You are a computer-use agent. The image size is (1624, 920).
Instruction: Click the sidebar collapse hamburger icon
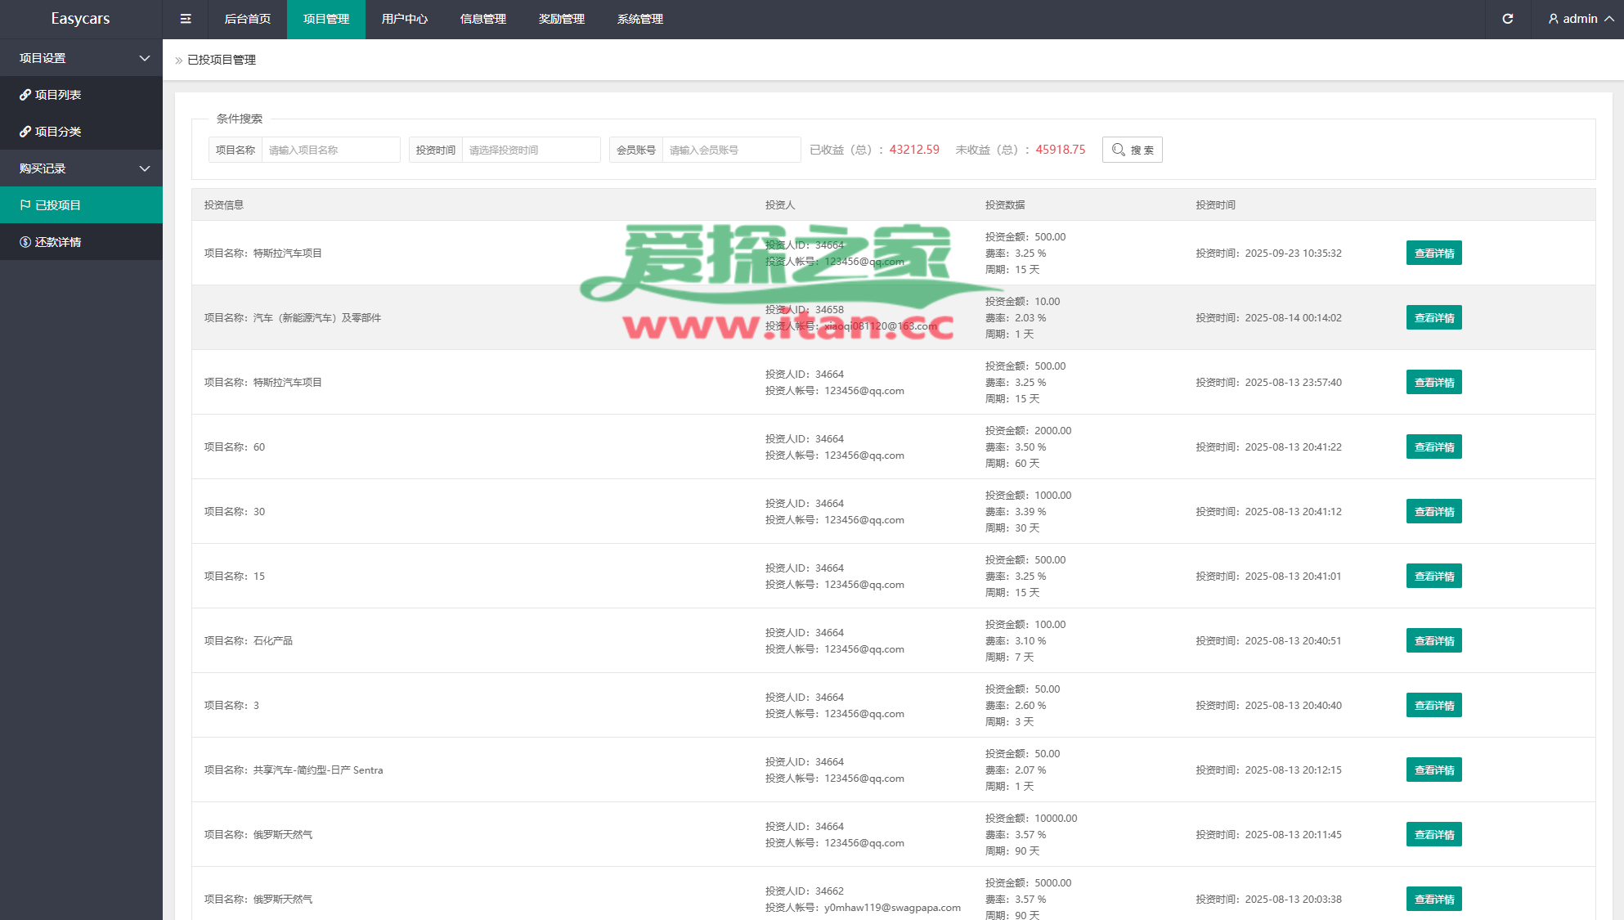click(186, 19)
